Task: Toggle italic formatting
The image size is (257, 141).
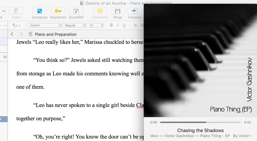Action: (118, 25)
